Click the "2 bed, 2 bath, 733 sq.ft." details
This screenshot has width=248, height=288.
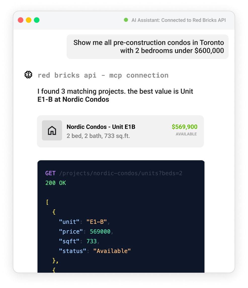click(98, 136)
